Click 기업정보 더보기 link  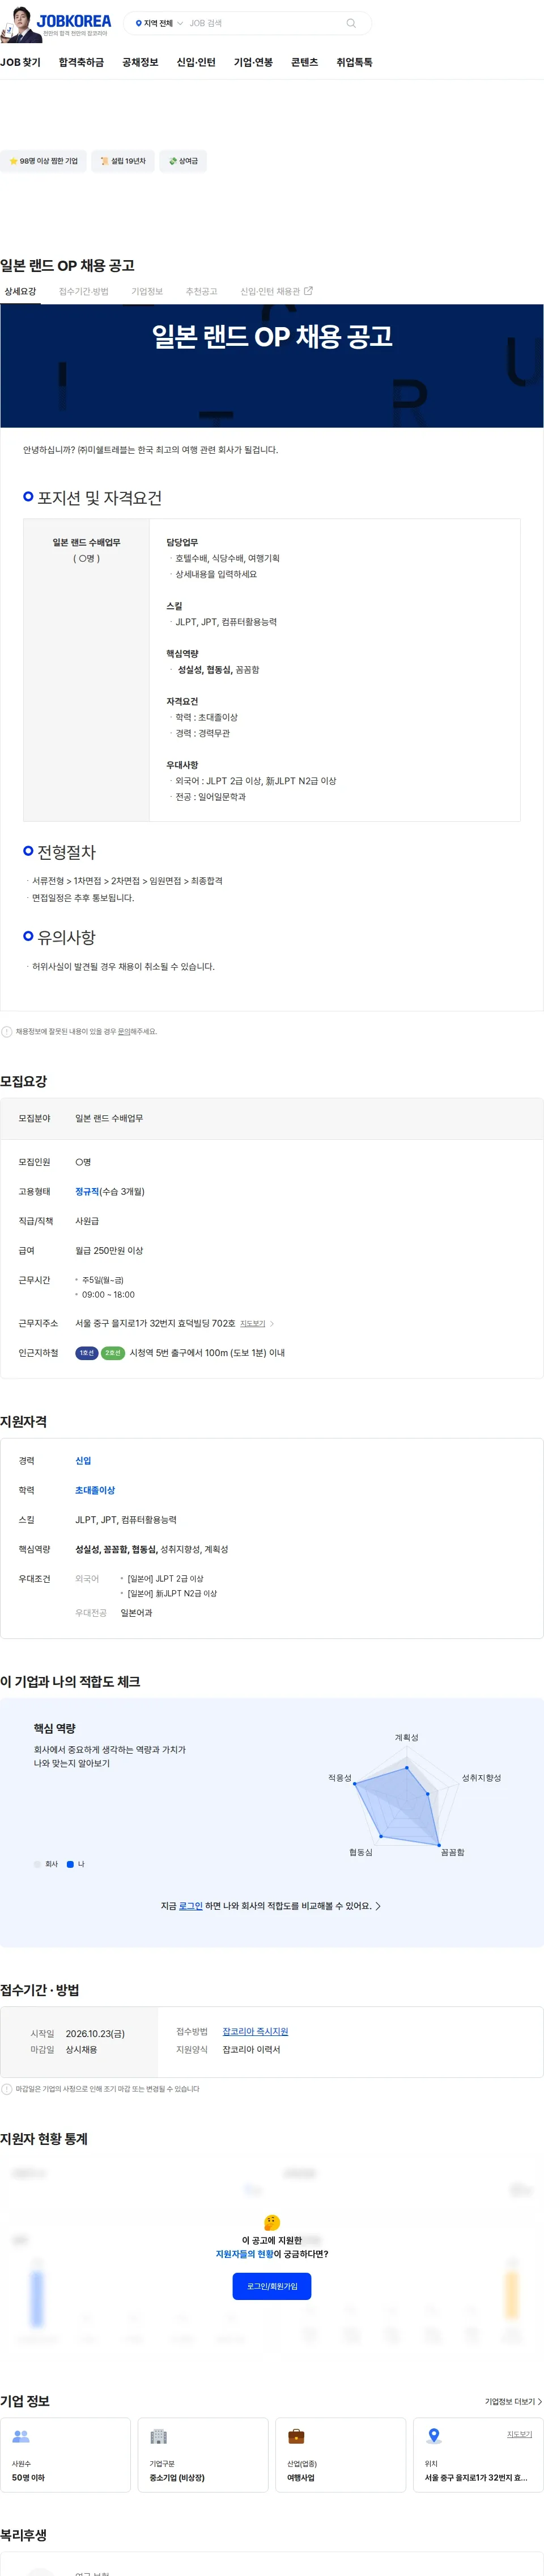pyautogui.click(x=513, y=2401)
